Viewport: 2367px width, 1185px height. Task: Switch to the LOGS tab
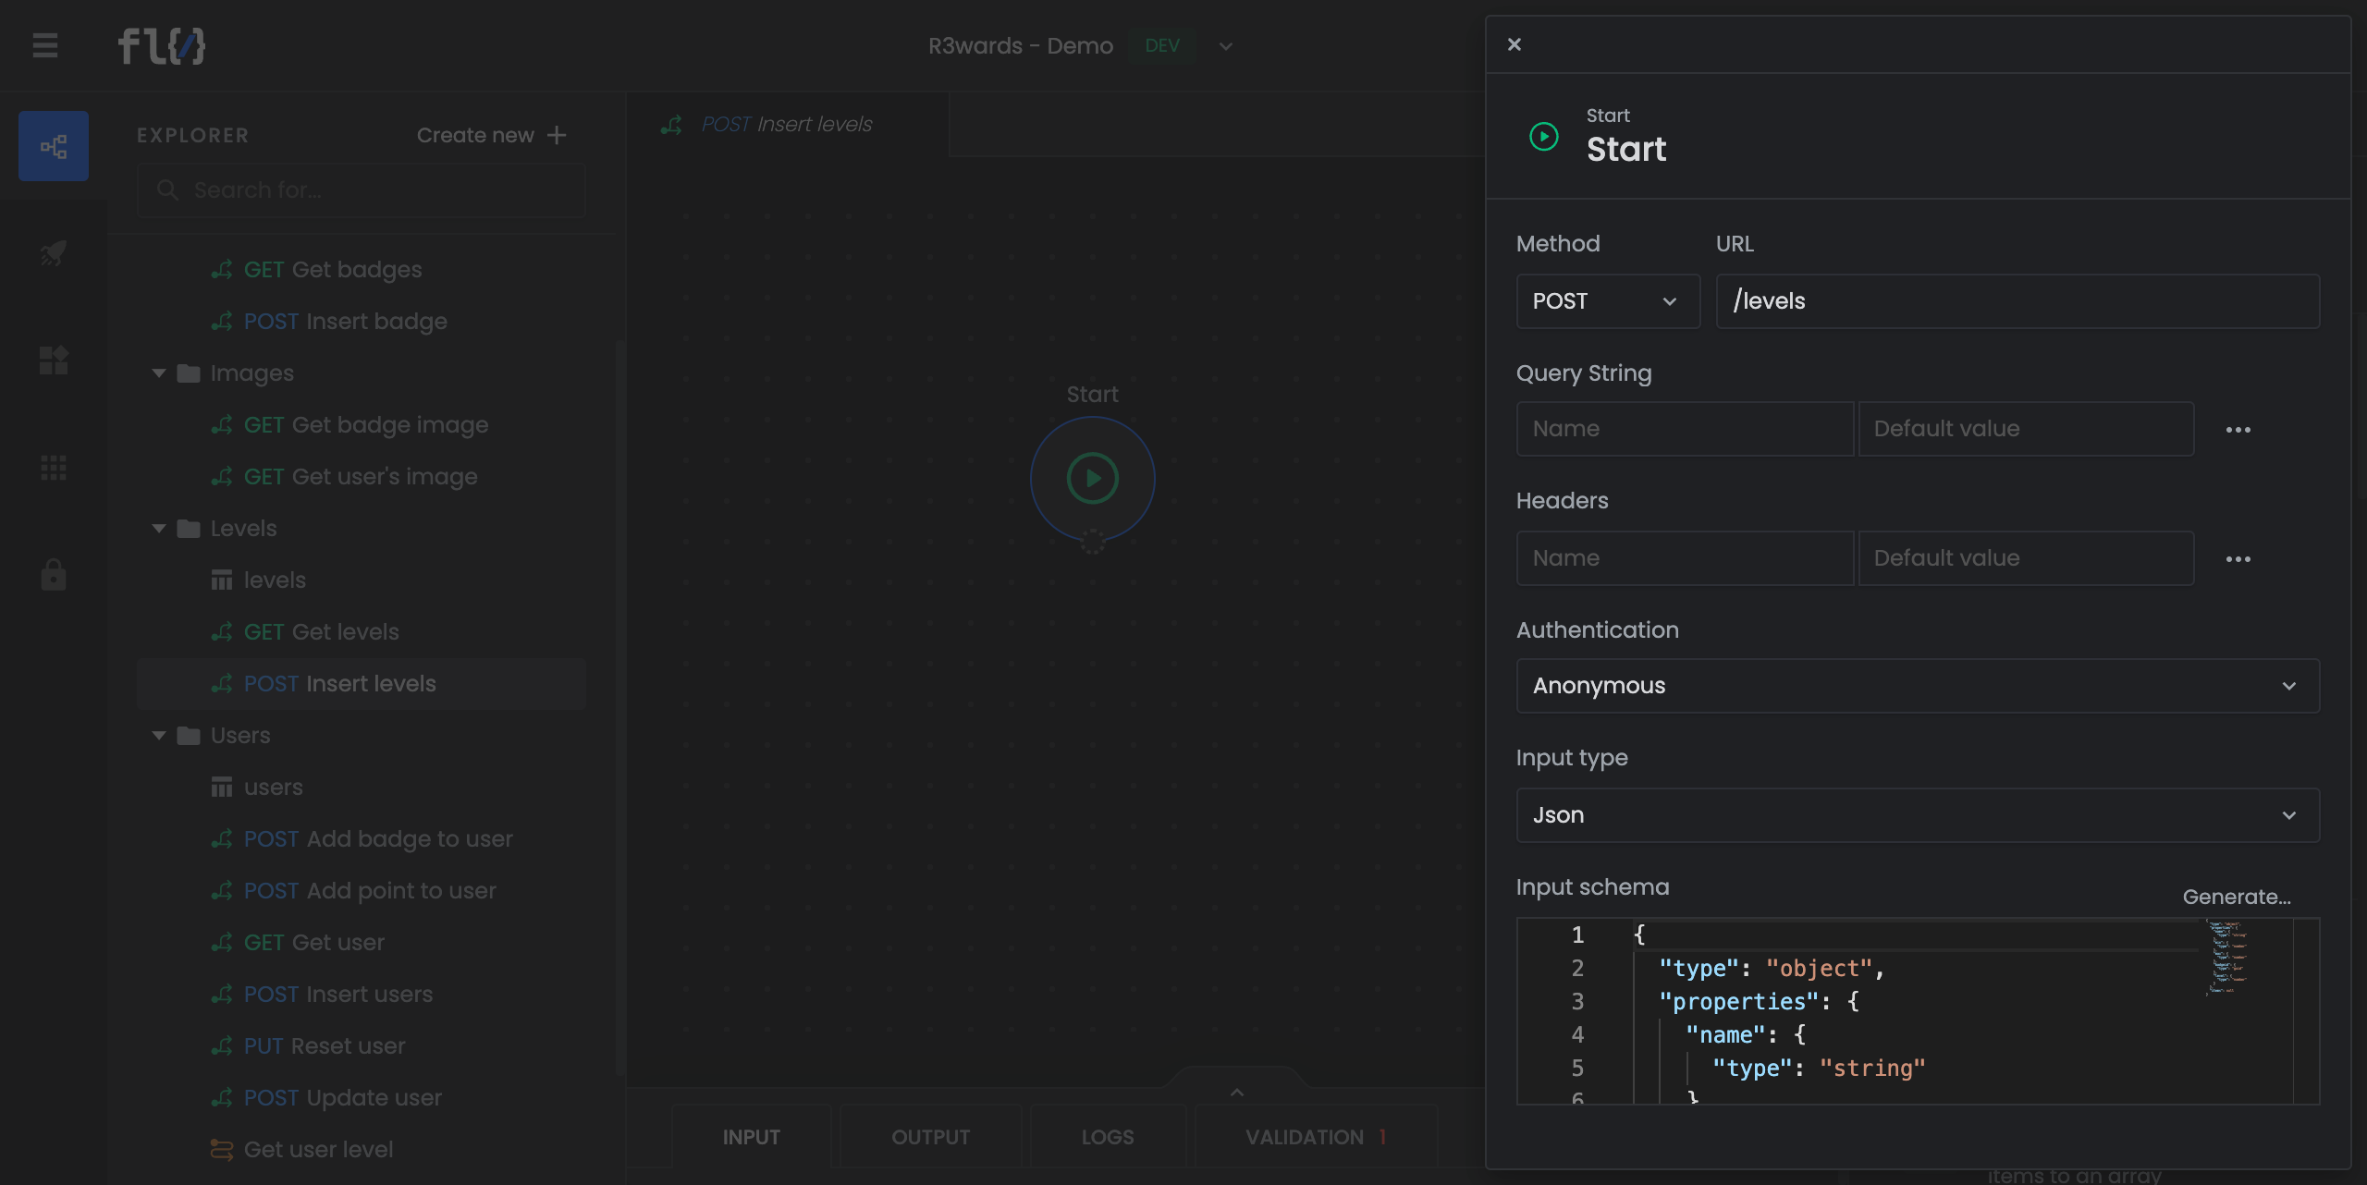pyautogui.click(x=1108, y=1137)
